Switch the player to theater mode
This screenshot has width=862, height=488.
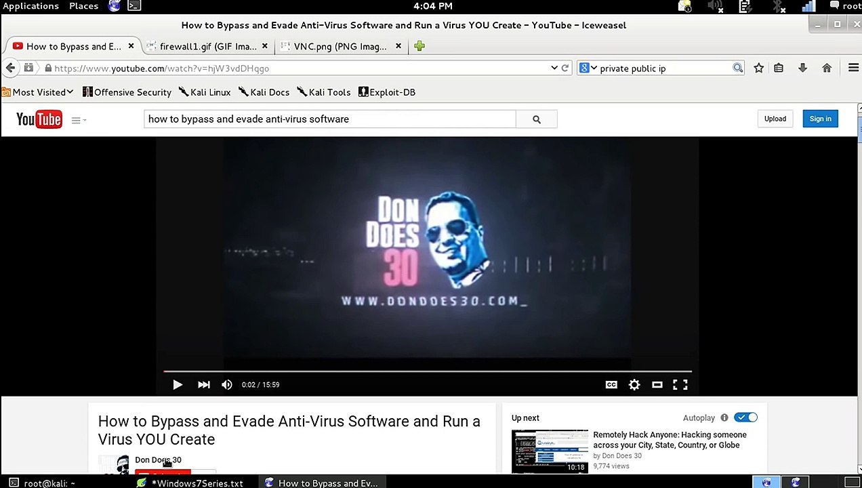click(x=657, y=384)
